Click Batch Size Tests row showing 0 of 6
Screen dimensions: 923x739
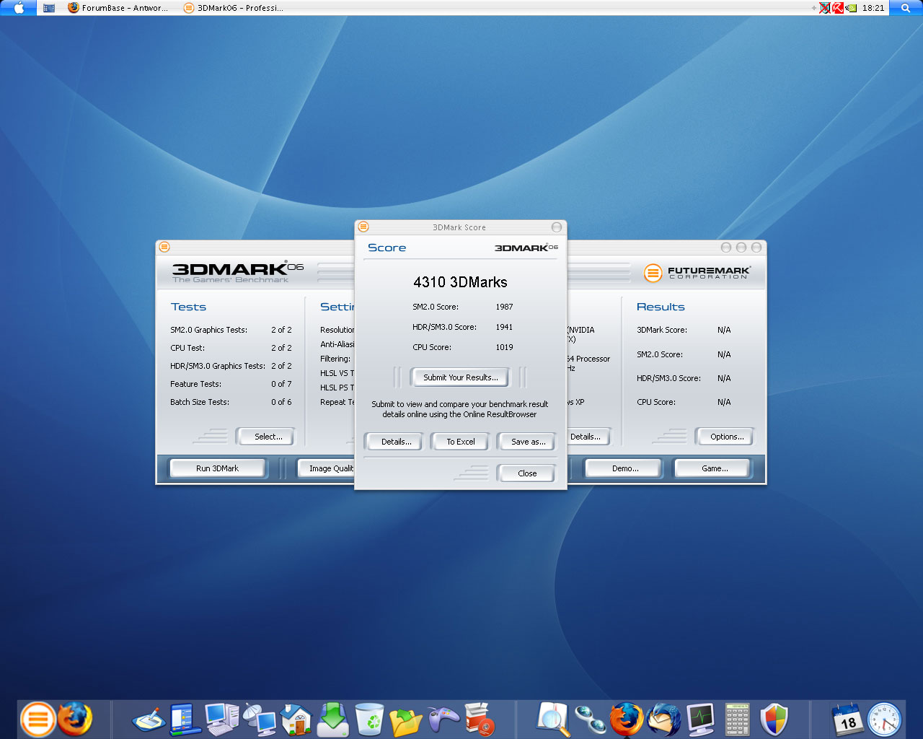point(231,402)
